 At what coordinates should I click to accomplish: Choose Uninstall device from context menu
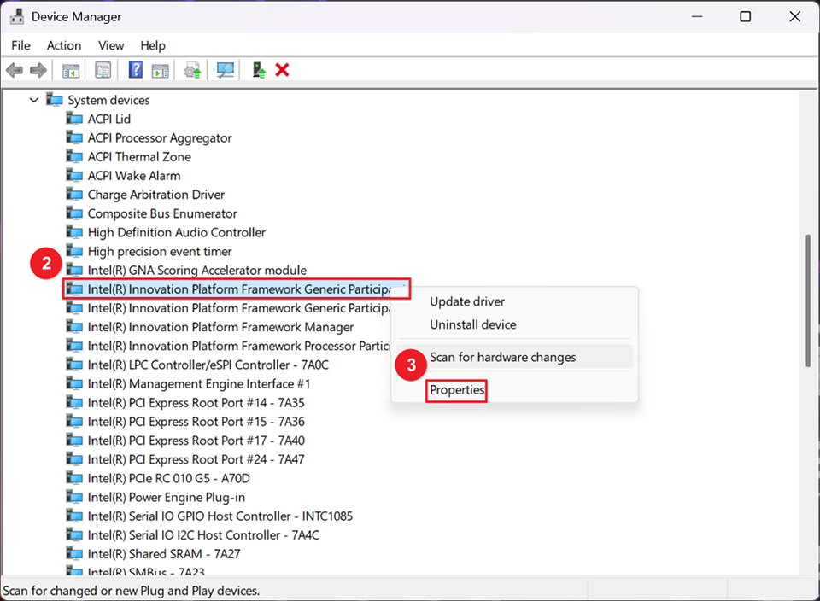(x=472, y=324)
